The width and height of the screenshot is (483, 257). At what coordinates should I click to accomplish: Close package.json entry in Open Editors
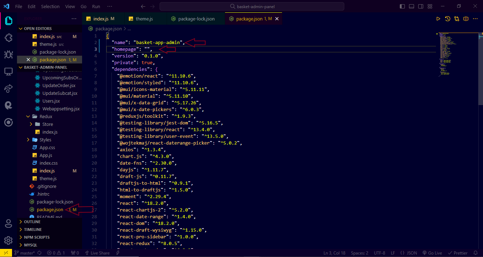28,60
